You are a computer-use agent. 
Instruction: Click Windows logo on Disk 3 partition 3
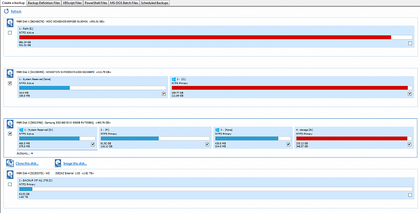[217, 130]
